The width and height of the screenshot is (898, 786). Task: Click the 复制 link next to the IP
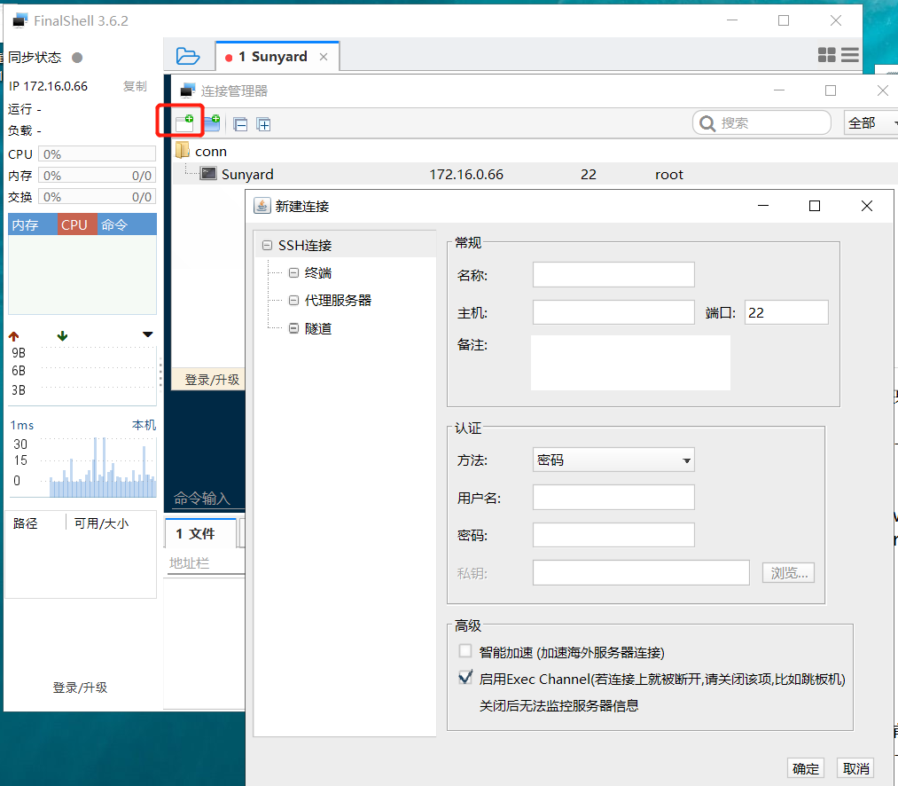(135, 85)
